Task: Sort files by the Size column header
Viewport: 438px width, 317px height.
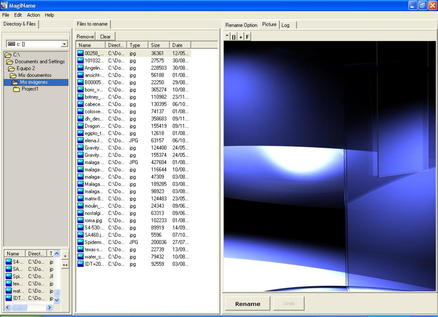Action: tap(159, 45)
